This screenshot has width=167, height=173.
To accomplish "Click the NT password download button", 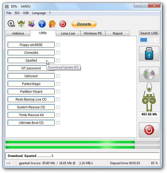I will click(31, 68).
